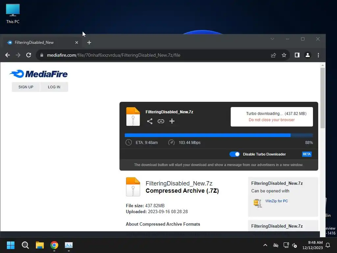Click About Compressed Archive Formats heading

coord(163,224)
